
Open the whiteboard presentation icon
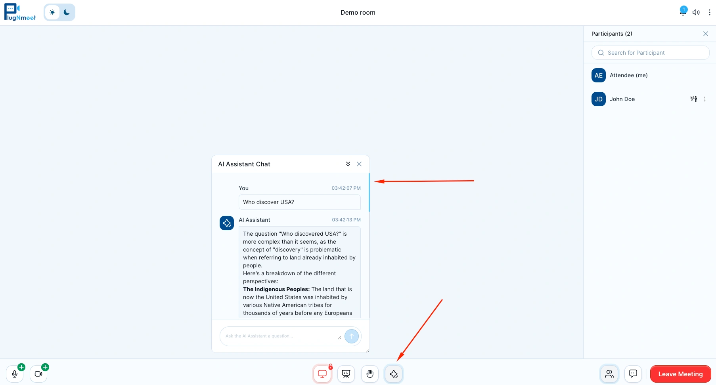[x=346, y=374]
